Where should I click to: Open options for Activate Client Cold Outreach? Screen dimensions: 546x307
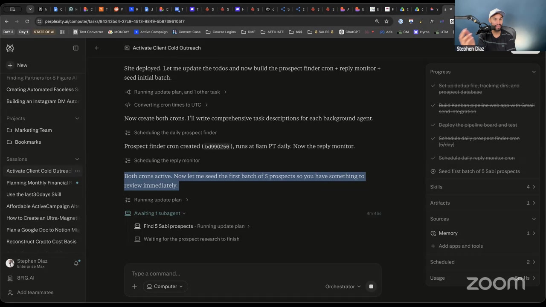point(77,171)
